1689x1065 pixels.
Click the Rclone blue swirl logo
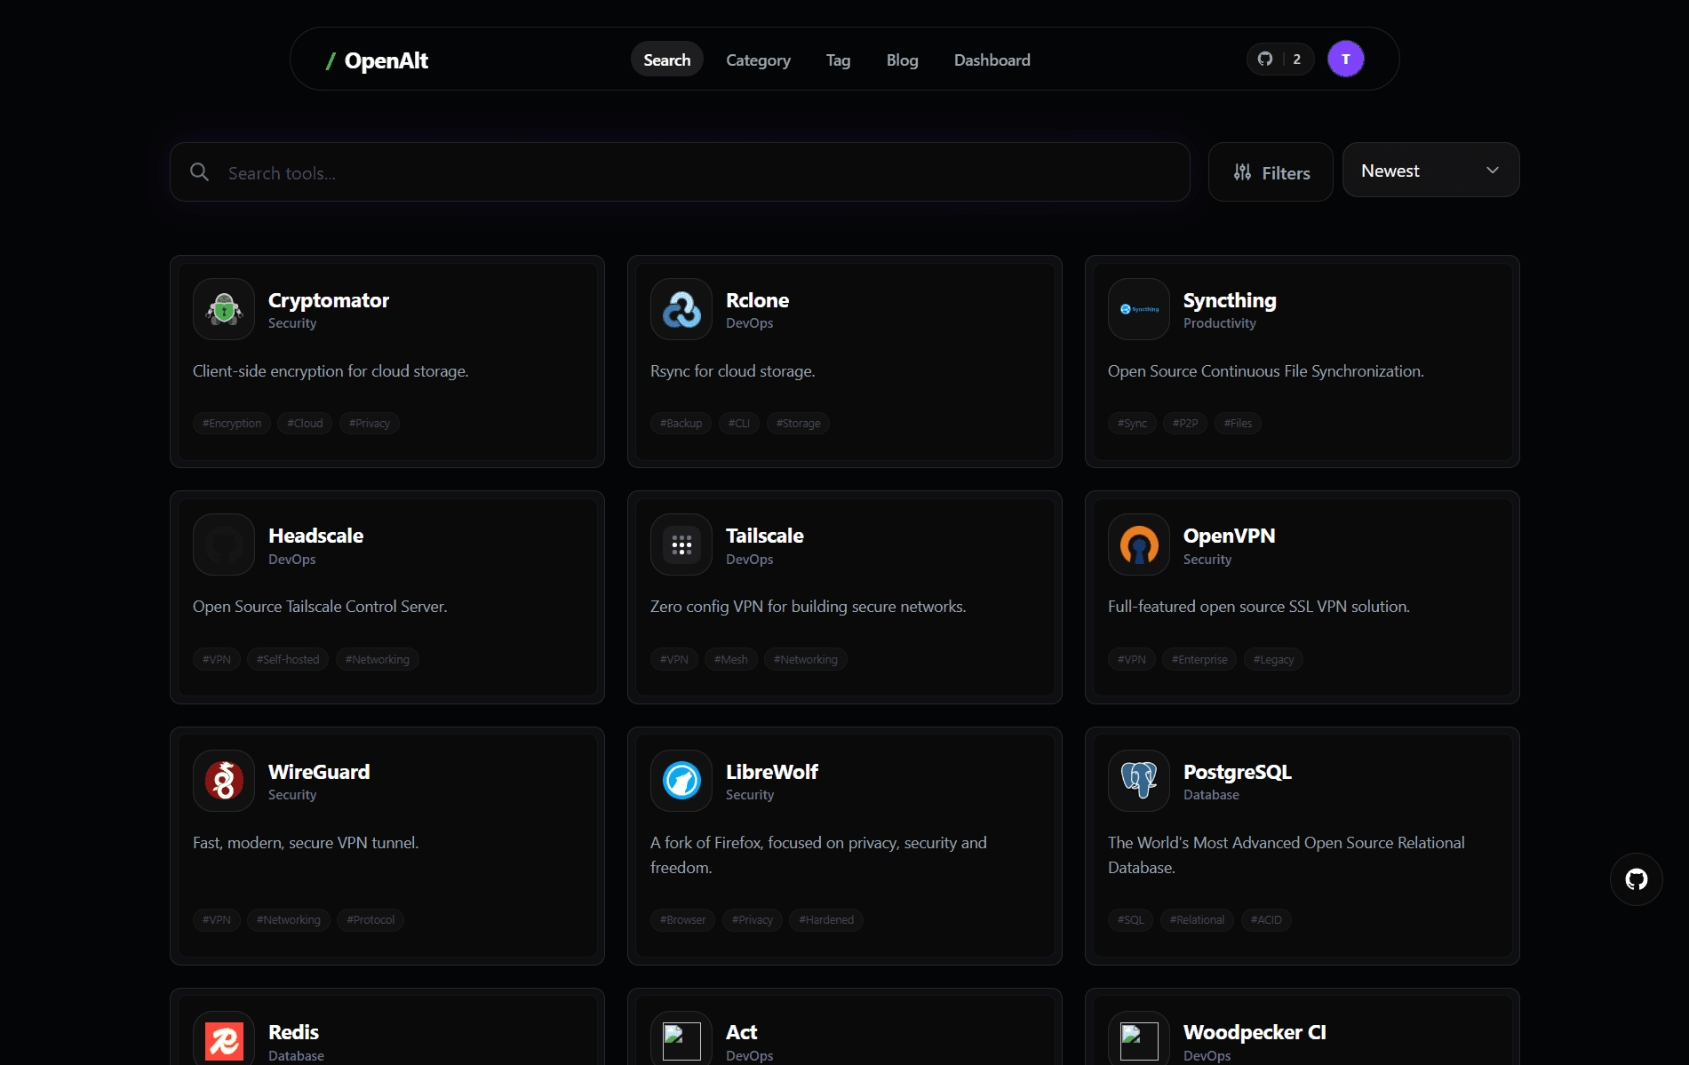click(x=681, y=309)
